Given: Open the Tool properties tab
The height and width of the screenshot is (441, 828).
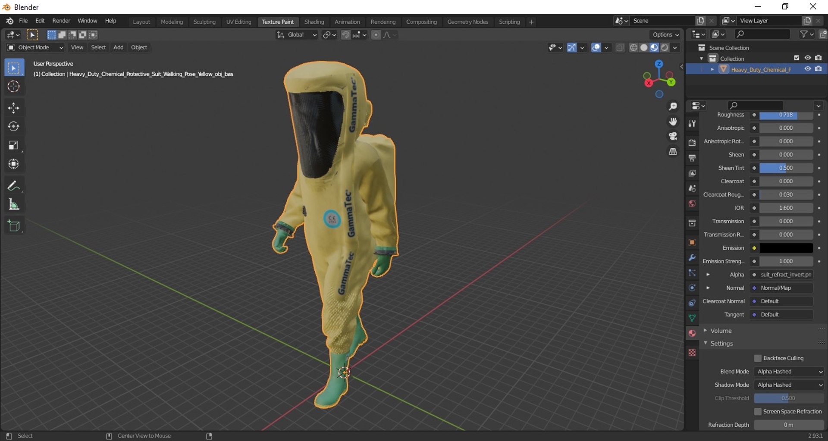Looking at the screenshot, I should tap(692, 124).
